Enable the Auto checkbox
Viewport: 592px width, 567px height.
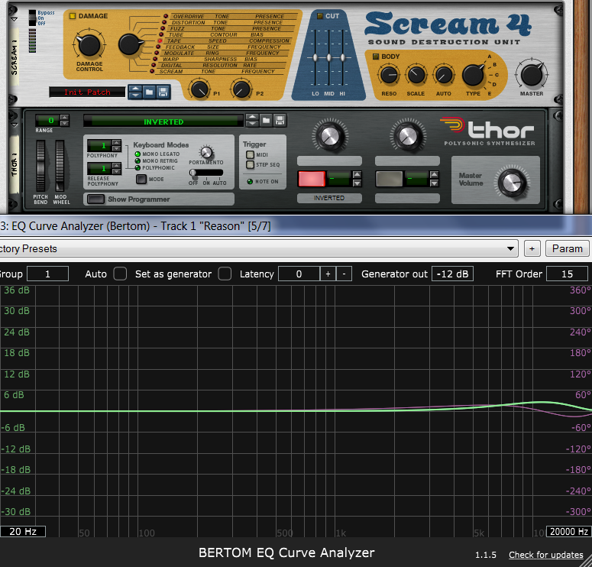[120, 274]
